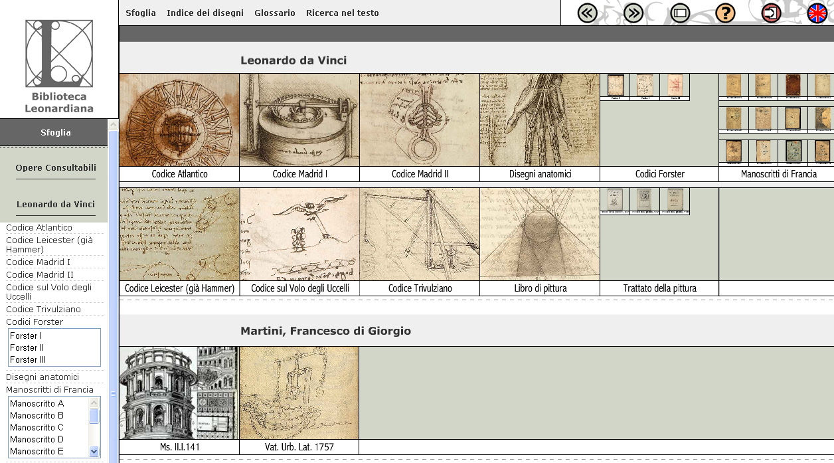Open the Codice Madrid I sidebar link
This screenshot has height=463, width=834.
click(x=38, y=262)
